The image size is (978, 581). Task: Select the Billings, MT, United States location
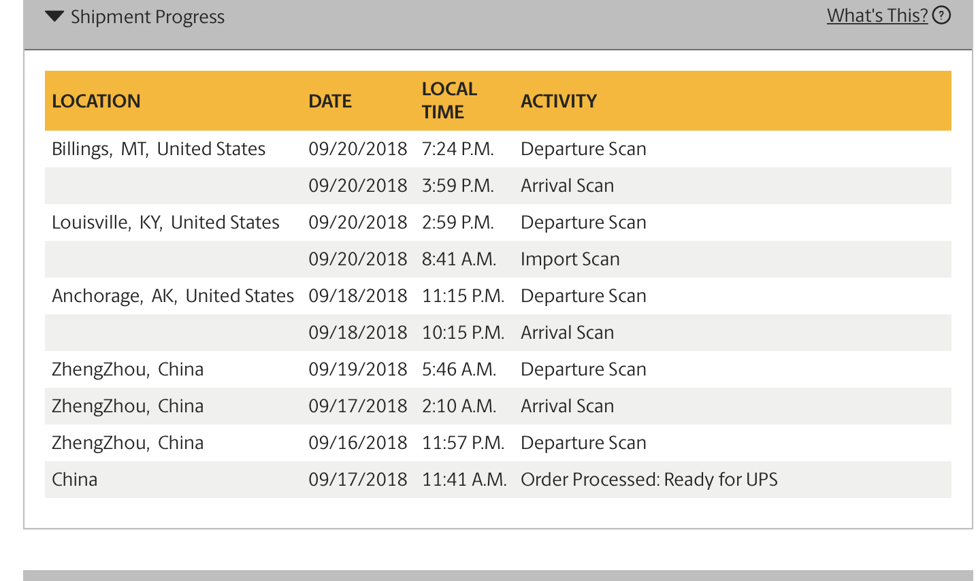(x=159, y=149)
